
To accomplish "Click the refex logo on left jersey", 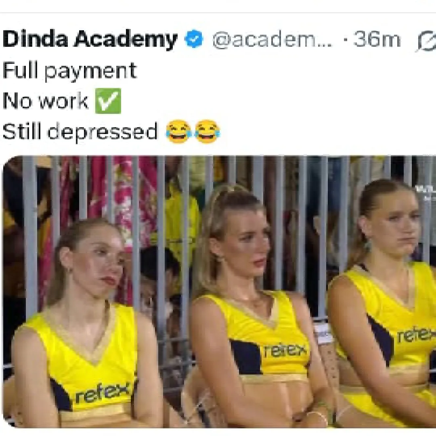I will tap(102, 392).
